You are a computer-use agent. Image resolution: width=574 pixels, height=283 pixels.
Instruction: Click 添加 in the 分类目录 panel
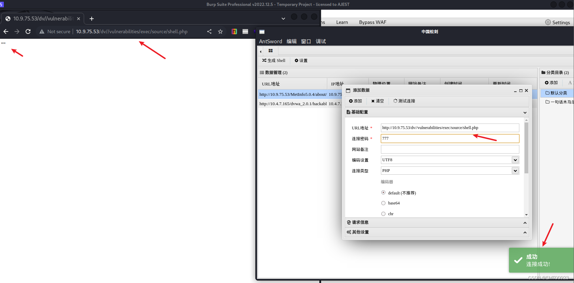(551, 83)
